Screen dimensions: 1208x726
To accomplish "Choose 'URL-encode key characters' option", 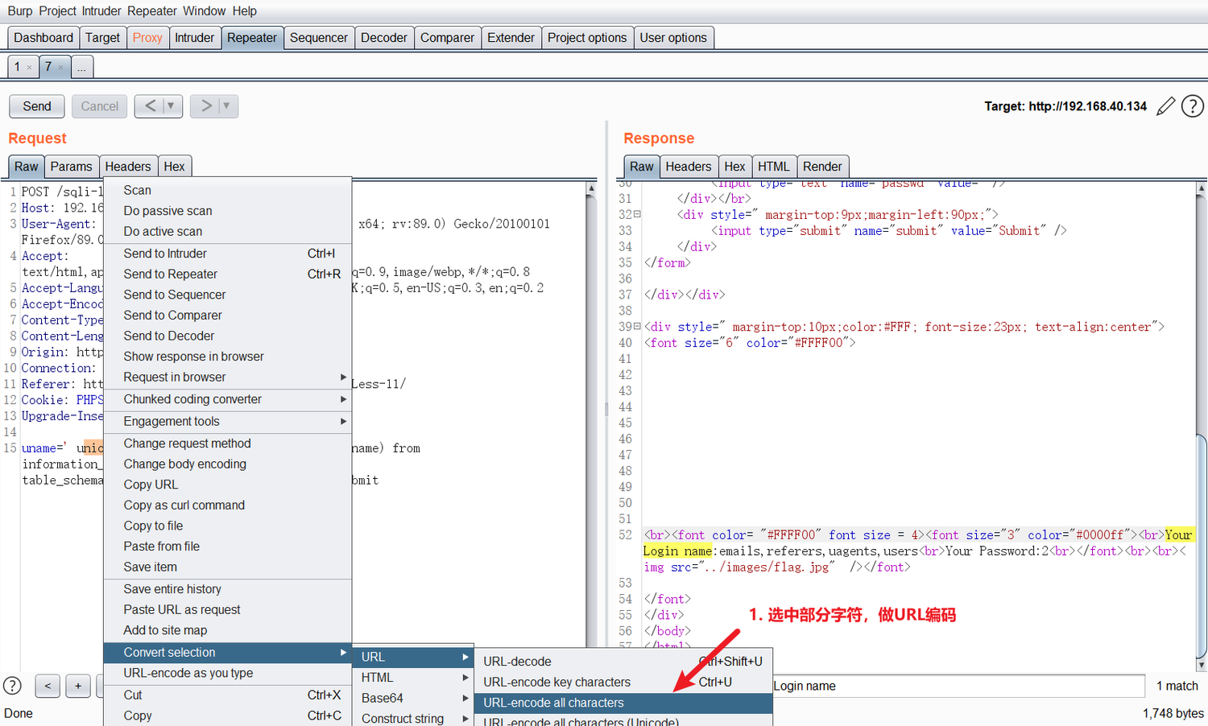I will point(623,683).
